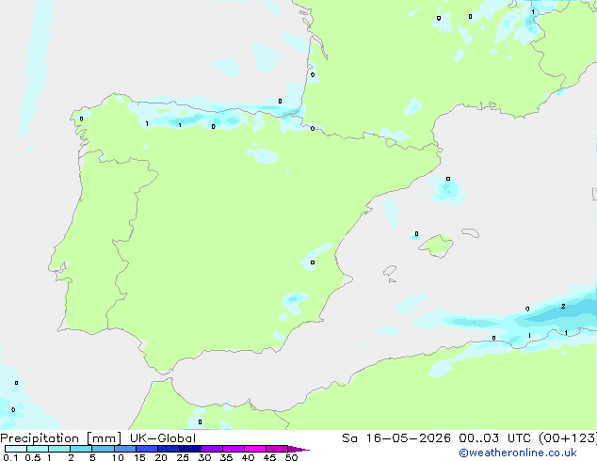Click the 45–50 mm legend swatch
Screen dimensions: 597x461
277,449
